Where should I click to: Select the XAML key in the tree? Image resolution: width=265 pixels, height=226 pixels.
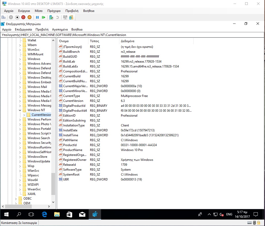(32, 194)
